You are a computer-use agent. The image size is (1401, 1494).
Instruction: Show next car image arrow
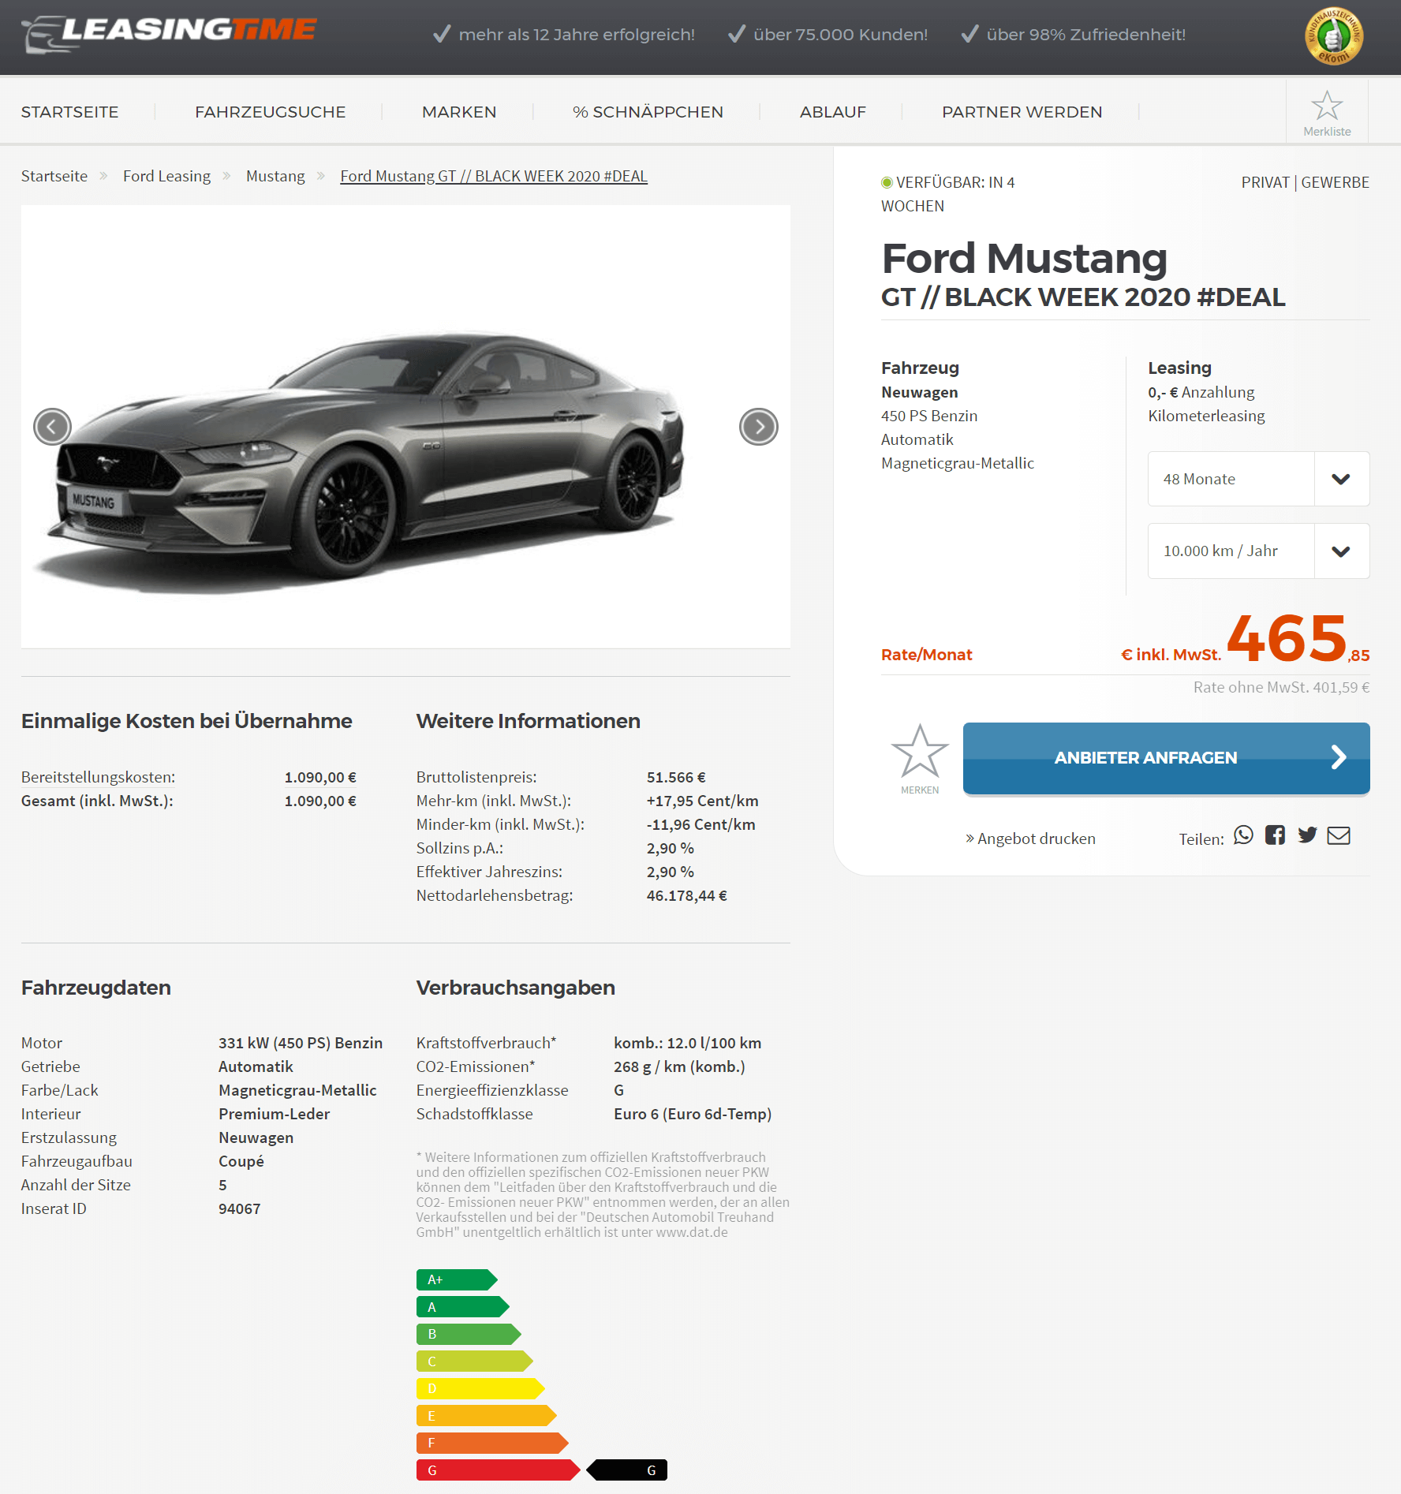[759, 427]
